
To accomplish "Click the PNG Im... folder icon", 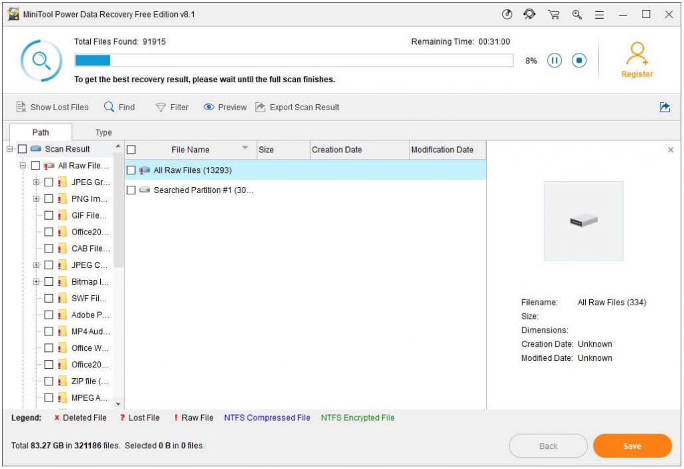I will click(62, 199).
